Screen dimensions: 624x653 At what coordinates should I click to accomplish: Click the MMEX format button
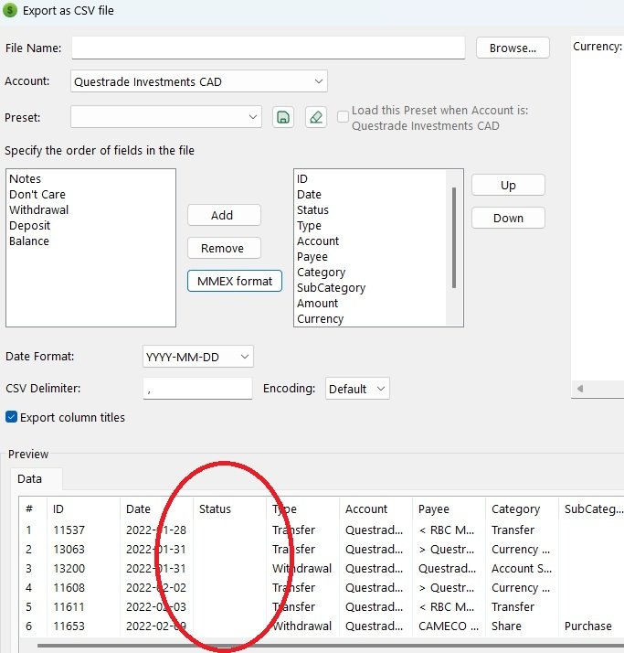click(x=235, y=281)
